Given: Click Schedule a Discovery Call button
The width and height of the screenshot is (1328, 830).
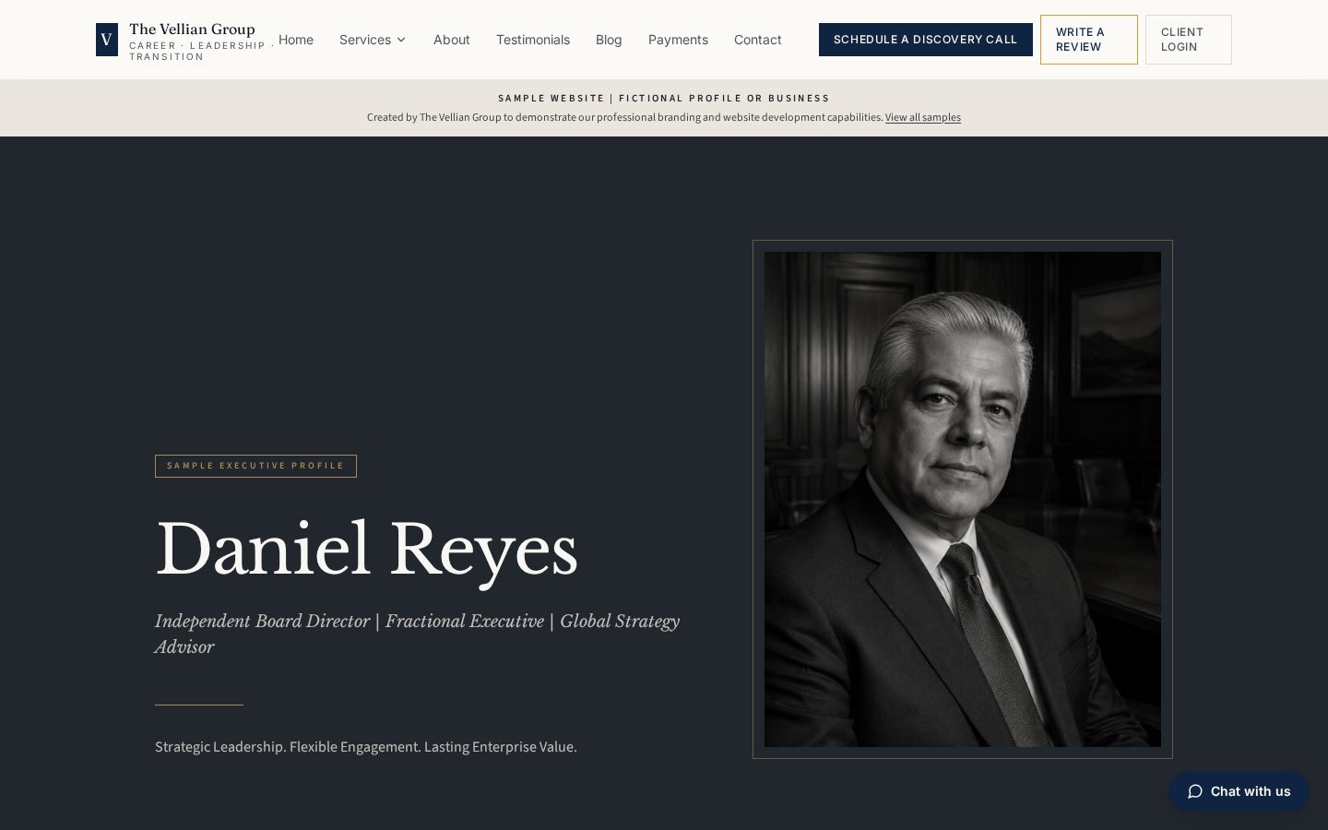Looking at the screenshot, I should [926, 40].
